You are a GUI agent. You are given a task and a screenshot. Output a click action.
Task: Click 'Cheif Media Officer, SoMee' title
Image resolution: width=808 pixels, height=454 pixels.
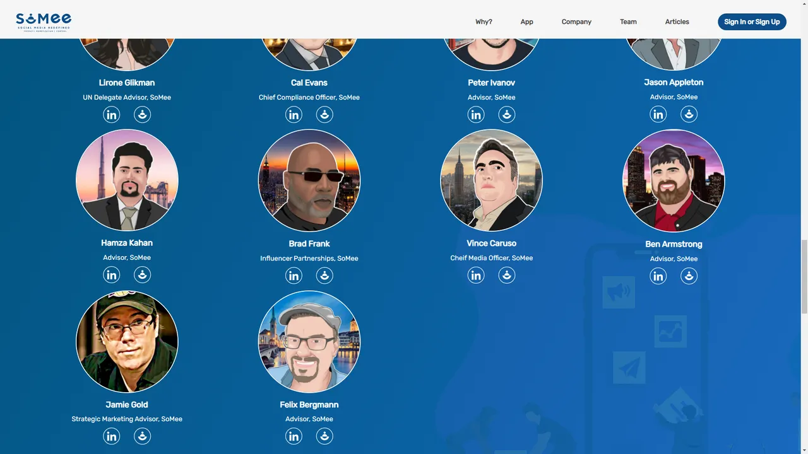[492, 258]
